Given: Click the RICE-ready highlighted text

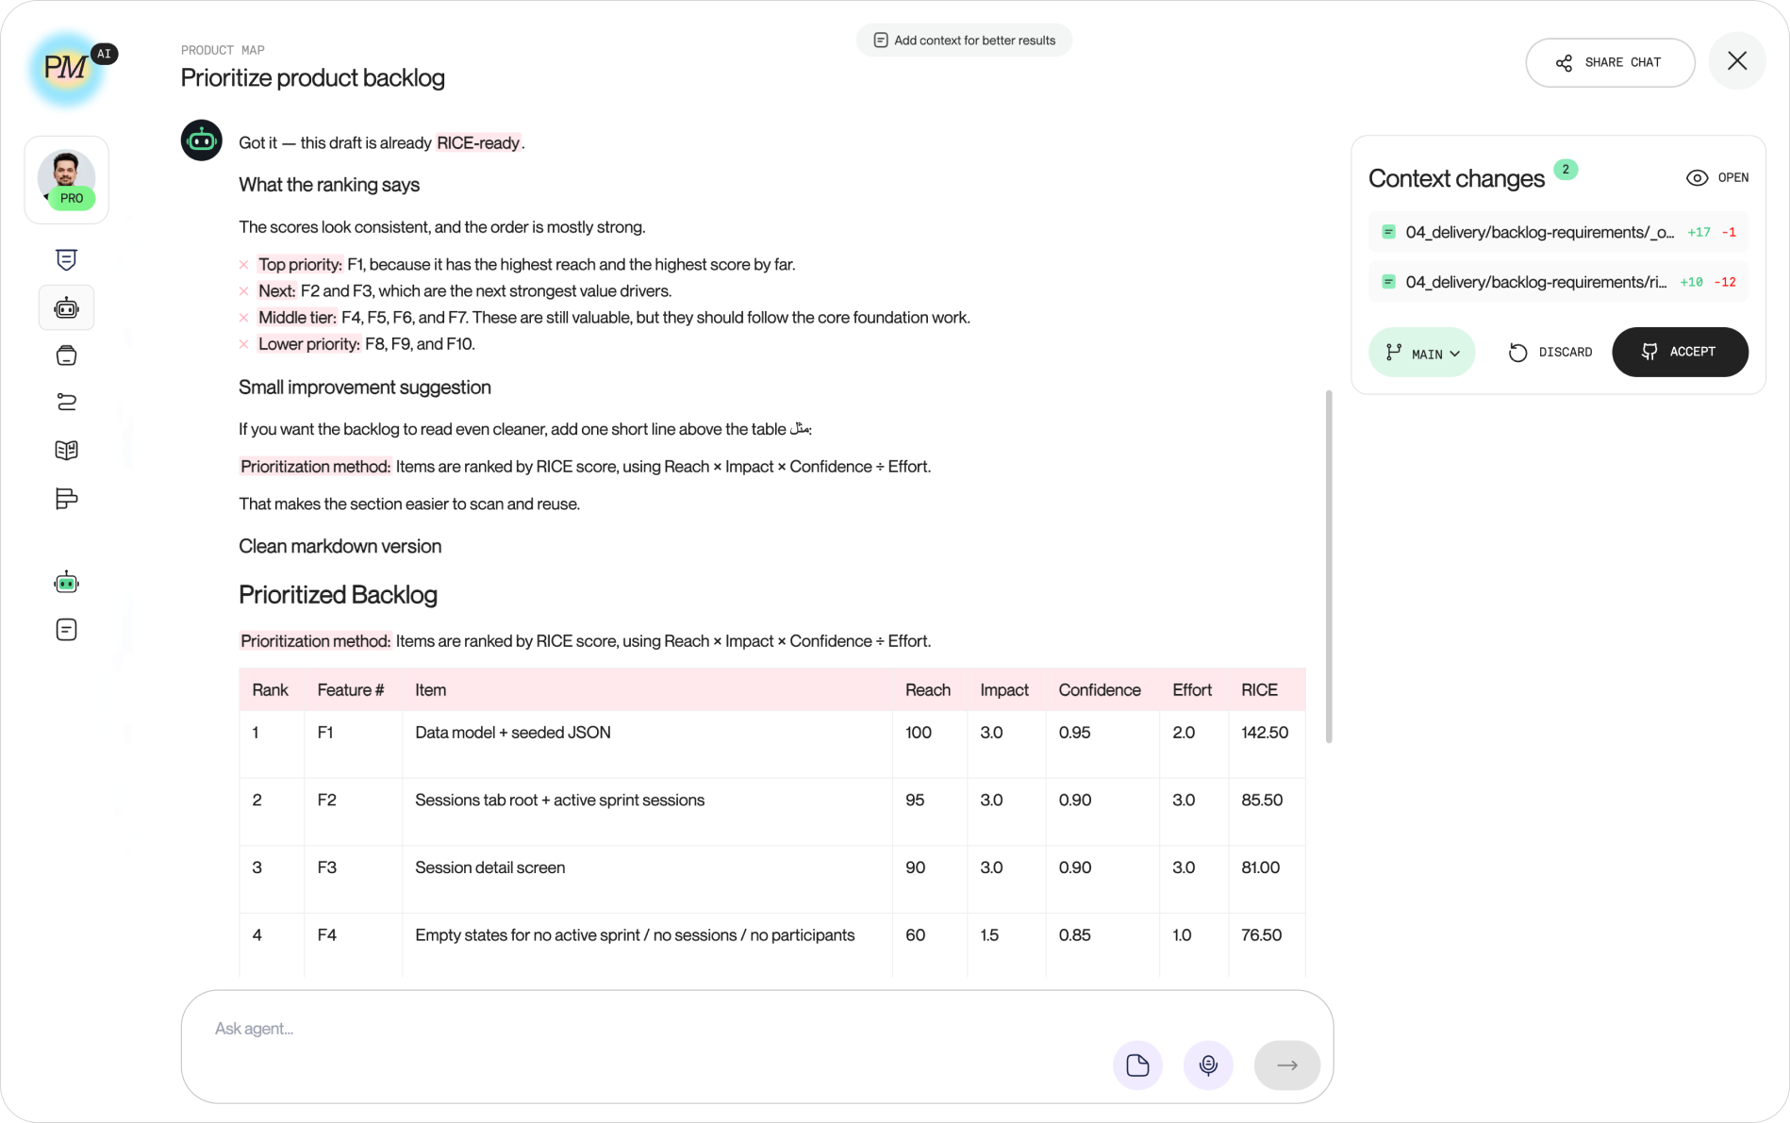Looking at the screenshot, I should 478,143.
